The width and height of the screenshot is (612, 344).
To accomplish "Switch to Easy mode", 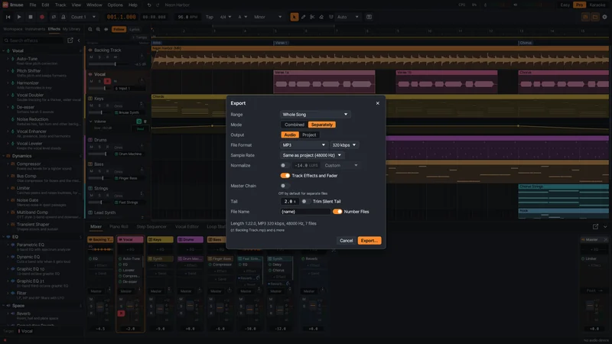I will [565, 5].
